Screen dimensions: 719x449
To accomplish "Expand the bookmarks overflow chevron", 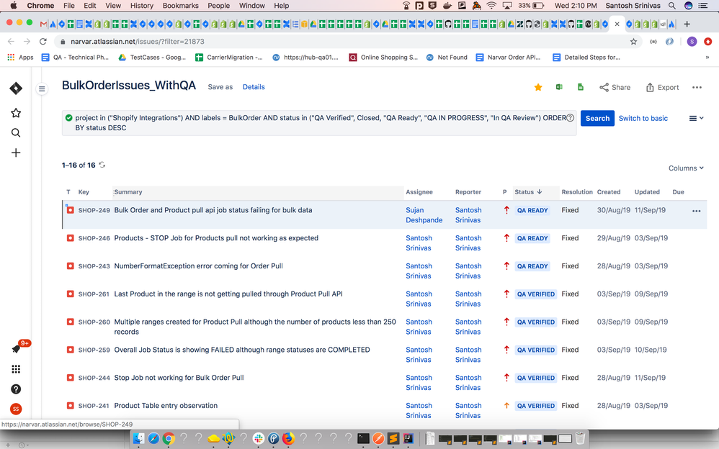I will pos(707,58).
